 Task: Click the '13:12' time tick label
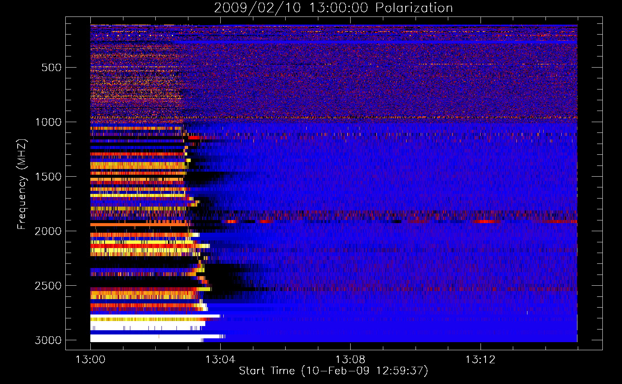point(480,360)
